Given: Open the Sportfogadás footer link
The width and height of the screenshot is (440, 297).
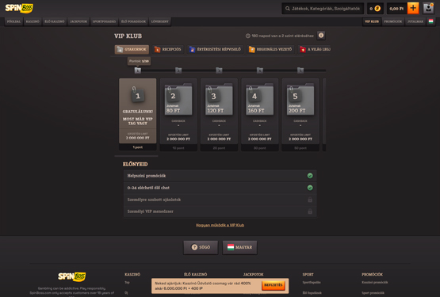Looking at the screenshot, I should click(x=312, y=283).
